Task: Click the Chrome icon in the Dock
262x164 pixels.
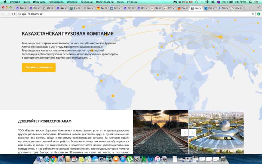Action: 54,159
